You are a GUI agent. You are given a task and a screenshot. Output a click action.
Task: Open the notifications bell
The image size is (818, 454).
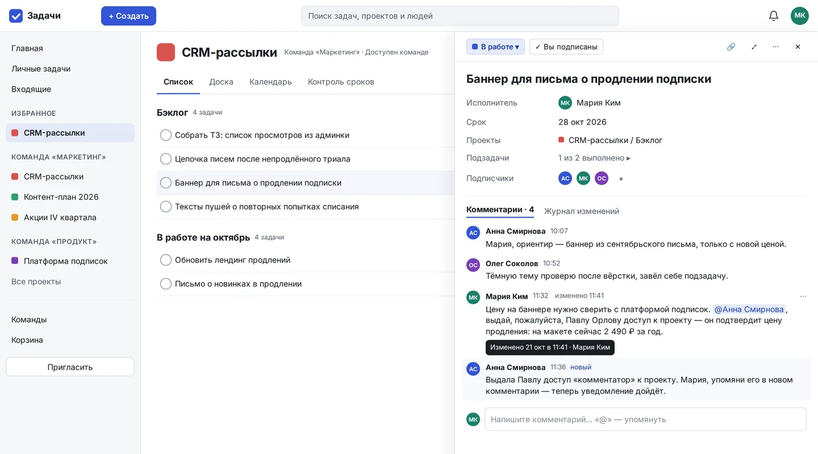click(774, 16)
